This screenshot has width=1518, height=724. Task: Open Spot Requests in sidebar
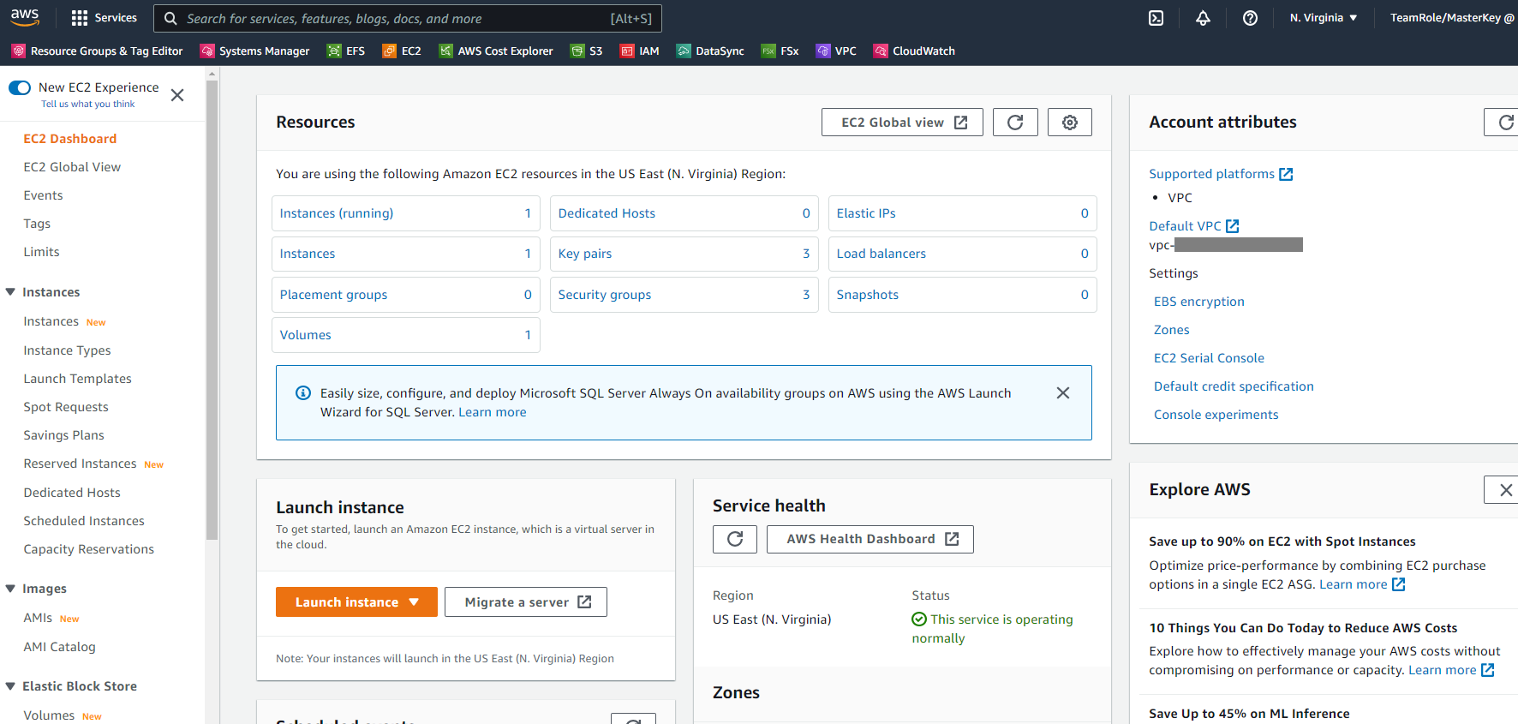point(66,407)
